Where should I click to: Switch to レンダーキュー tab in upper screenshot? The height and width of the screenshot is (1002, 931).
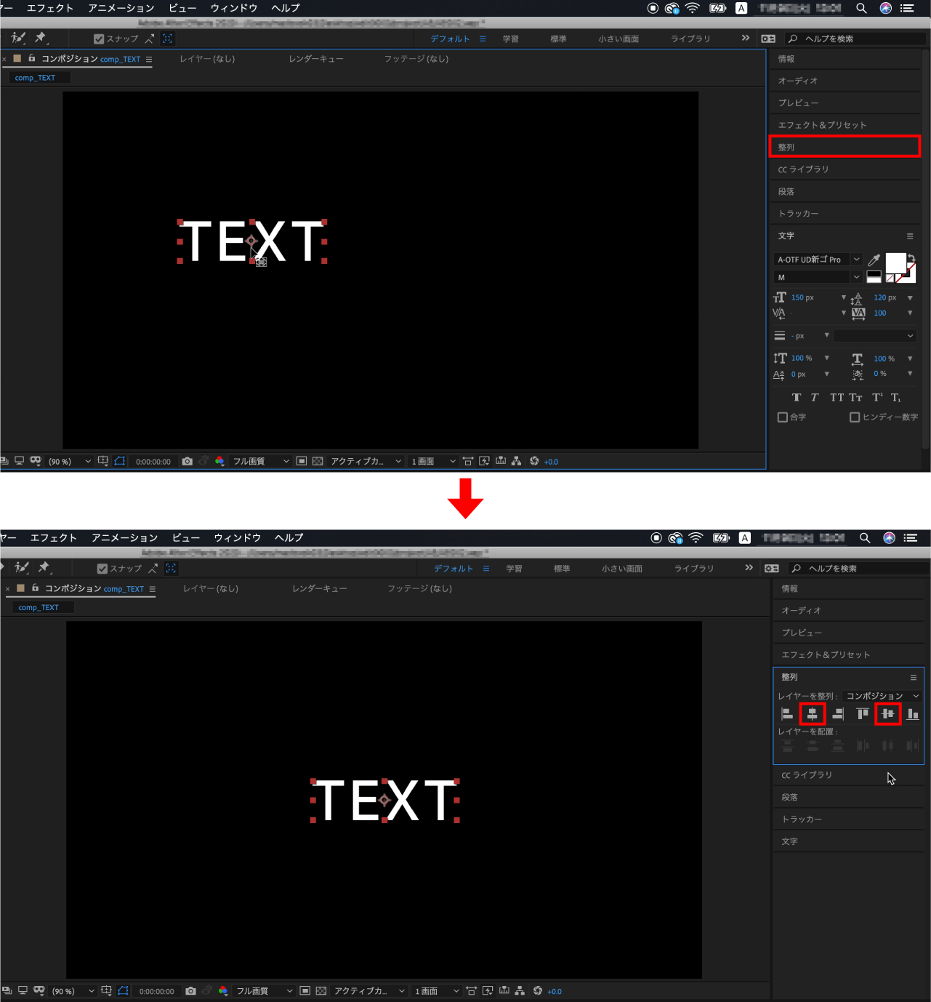coord(316,59)
